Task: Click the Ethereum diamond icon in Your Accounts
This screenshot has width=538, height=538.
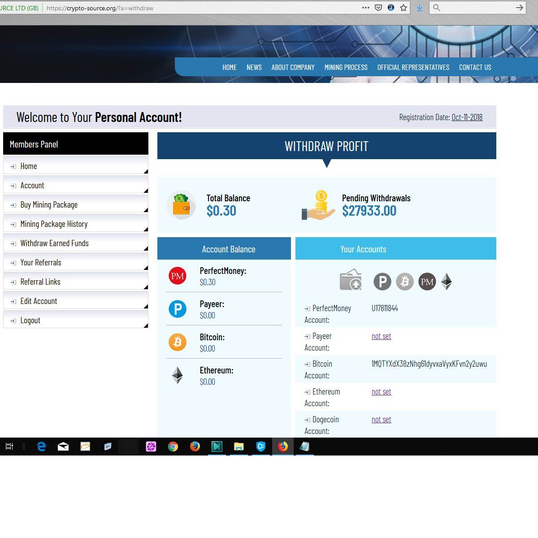Action: pyautogui.click(x=447, y=282)
